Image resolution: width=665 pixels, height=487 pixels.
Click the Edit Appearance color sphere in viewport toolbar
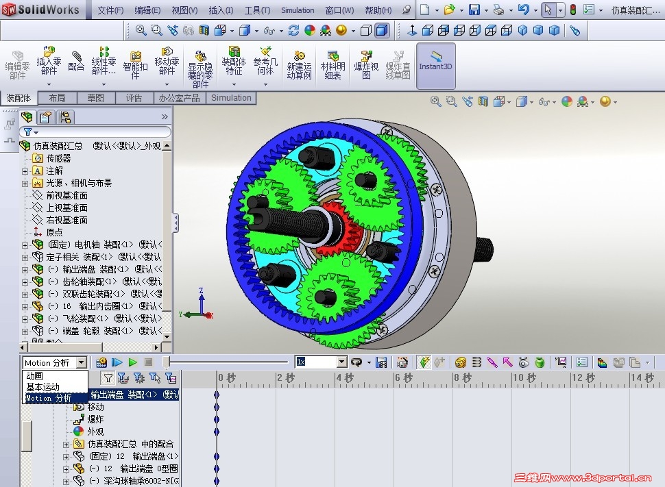[x=567, y=101]
